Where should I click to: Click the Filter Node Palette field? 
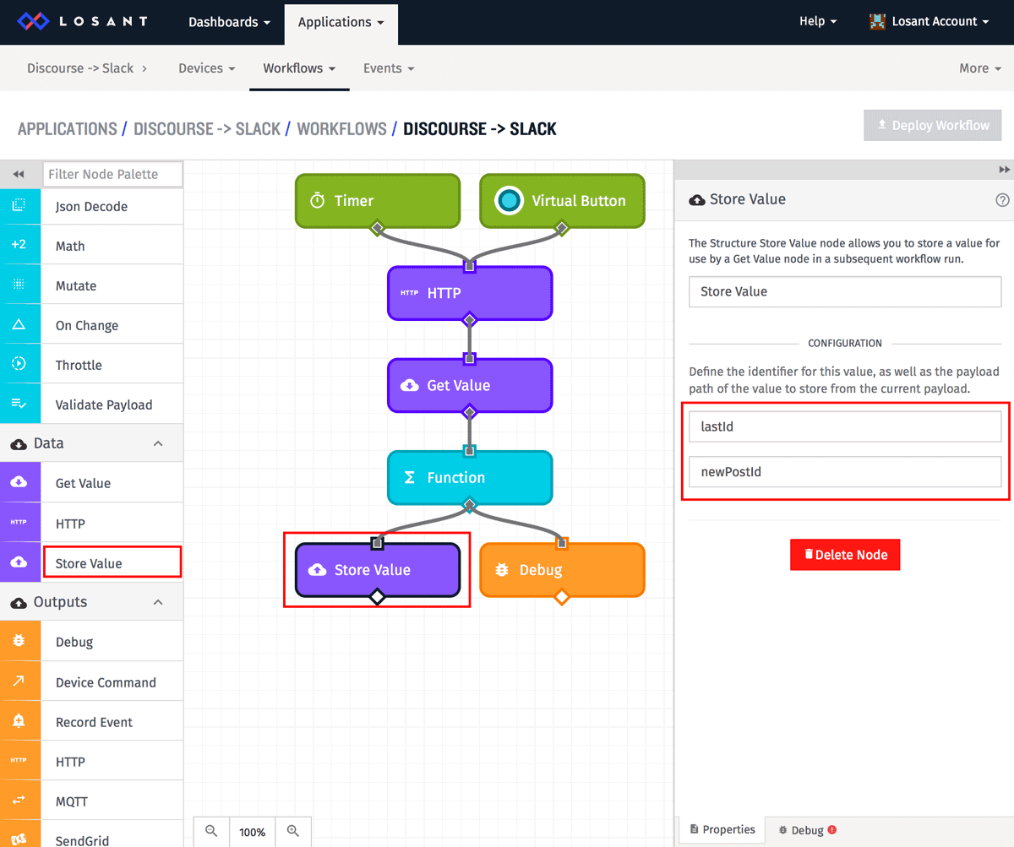pyautogui.click(x=112, y=174)
